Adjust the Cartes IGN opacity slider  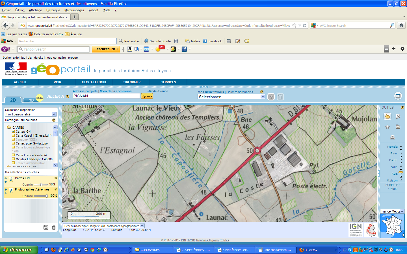[41, 185]
